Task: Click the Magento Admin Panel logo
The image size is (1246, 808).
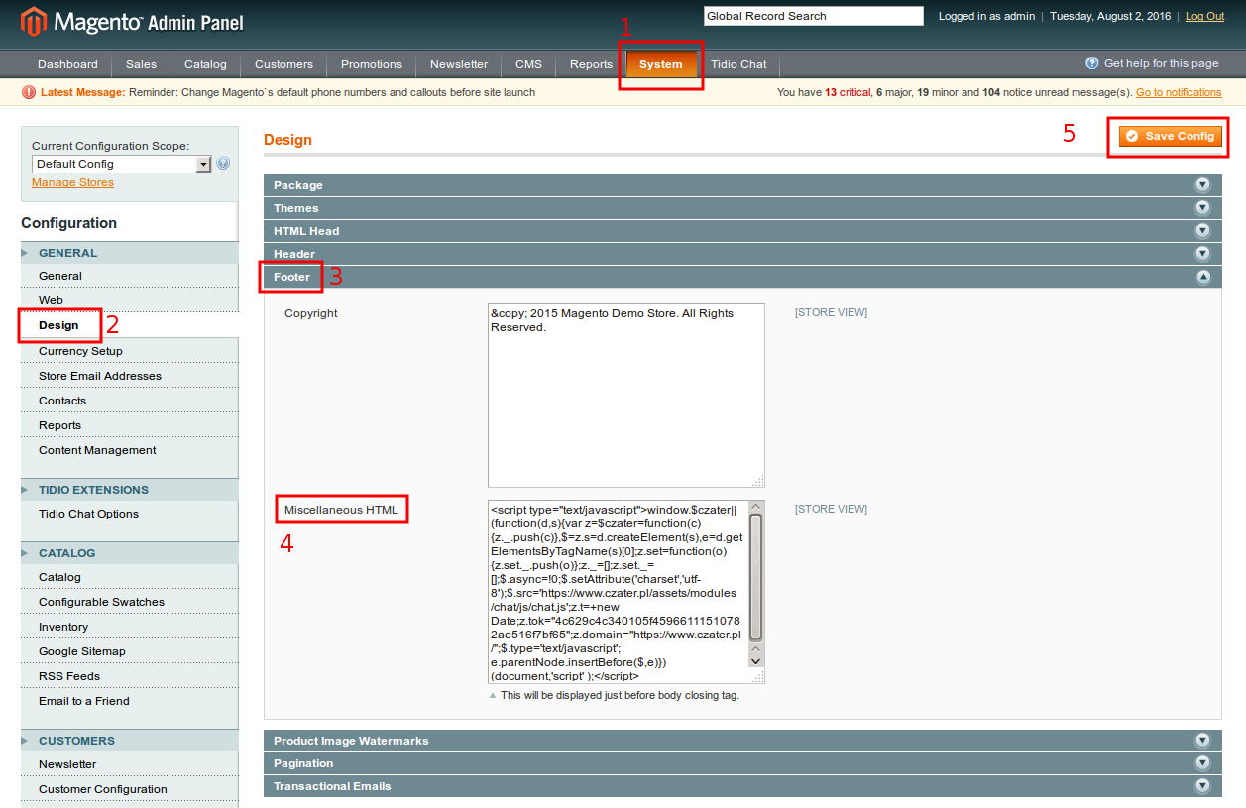Action: tap(132, 21)
